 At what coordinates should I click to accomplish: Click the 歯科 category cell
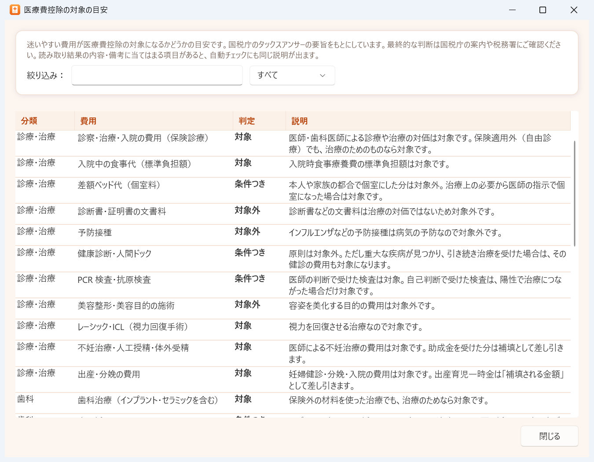point(26,399)
